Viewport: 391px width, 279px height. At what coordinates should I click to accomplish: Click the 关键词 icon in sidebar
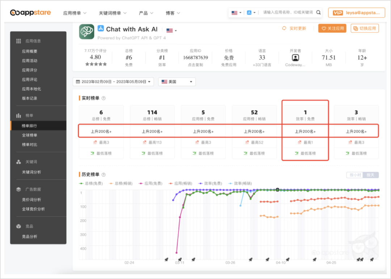point(18,162)
